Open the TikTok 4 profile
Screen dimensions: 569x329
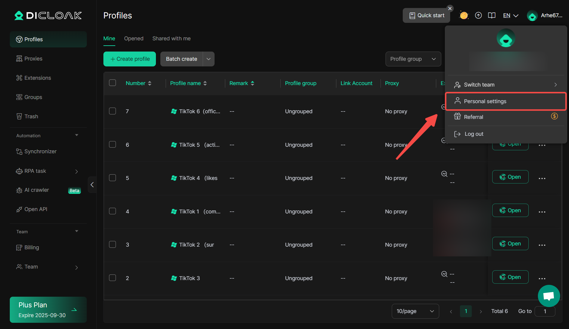510,177
